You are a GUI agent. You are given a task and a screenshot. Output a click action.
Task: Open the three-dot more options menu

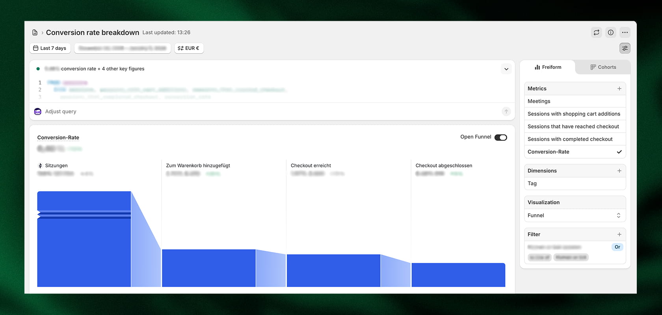point(625,32)
